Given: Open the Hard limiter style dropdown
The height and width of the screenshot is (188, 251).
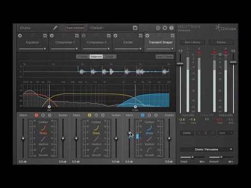Looking at the screenshot, I should [225, 133].
